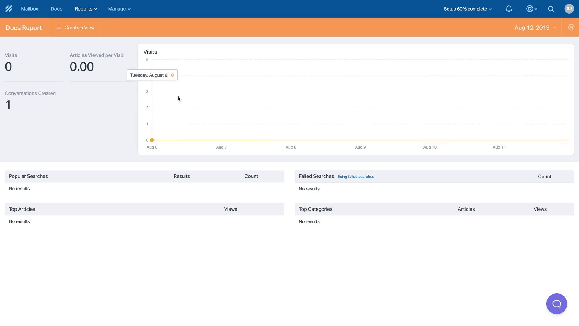Expand the Manage navigation dropdown
The height and width of the screenshot is (326, 579).
tap(119, 9)
